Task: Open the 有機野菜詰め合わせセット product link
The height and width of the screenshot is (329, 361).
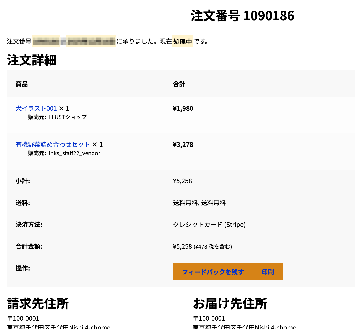Action: [x=53, y=144]
